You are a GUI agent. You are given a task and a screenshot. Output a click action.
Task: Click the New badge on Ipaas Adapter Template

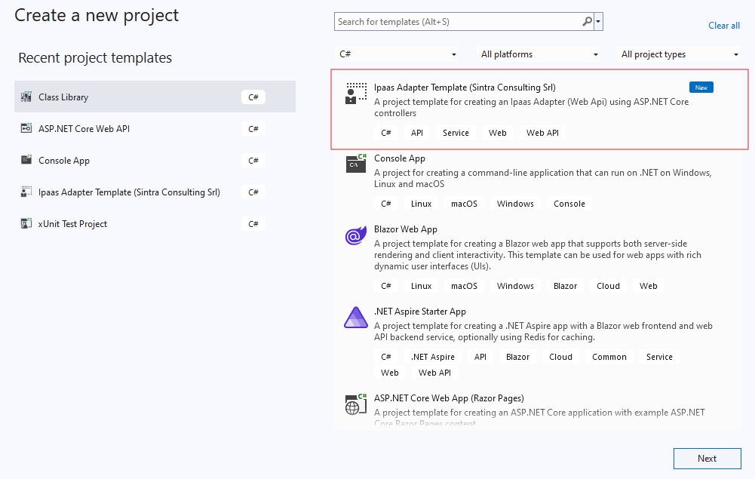point(701,87)
